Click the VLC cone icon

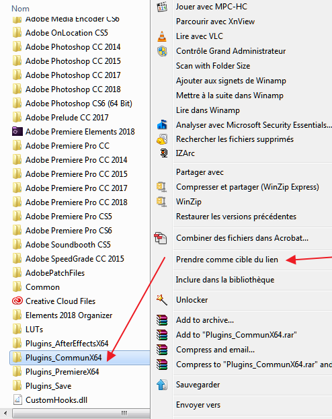[162, 36]
